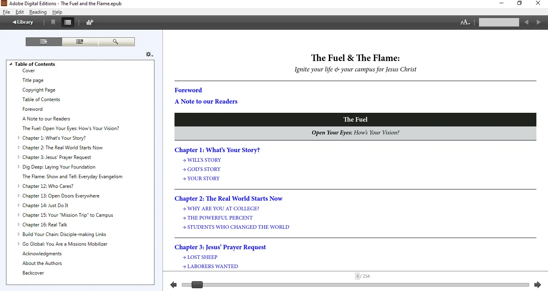Select Title page in sidebar

pos(33,80)
